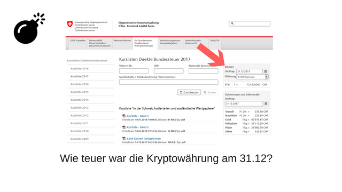Select Kursliste 2014 in sidebar
The image size is (342, 192).
[x=80, y=100]
